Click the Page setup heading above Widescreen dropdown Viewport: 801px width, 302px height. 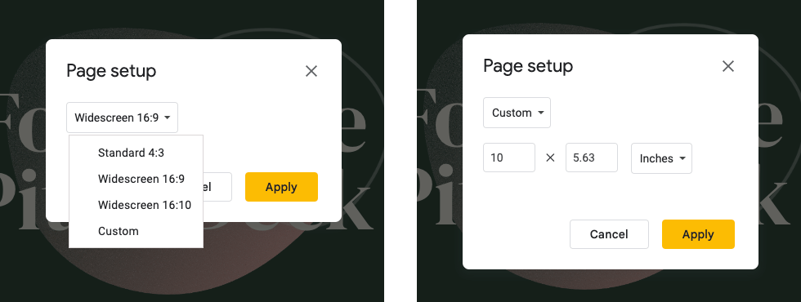pos(111,71)
